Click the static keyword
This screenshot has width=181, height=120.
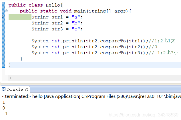pos(49,11)
